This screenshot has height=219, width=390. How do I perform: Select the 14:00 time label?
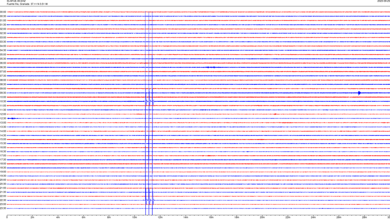point(3,131)
